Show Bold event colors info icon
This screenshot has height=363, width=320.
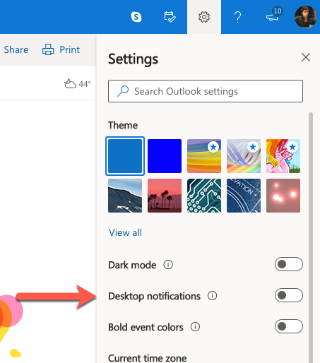[x=195, y=327]
